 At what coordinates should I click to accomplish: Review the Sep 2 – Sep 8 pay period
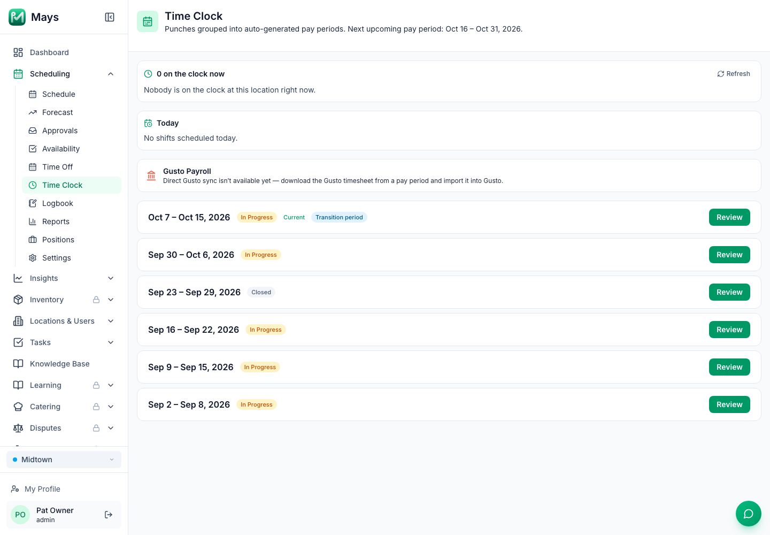coord(729,404)
